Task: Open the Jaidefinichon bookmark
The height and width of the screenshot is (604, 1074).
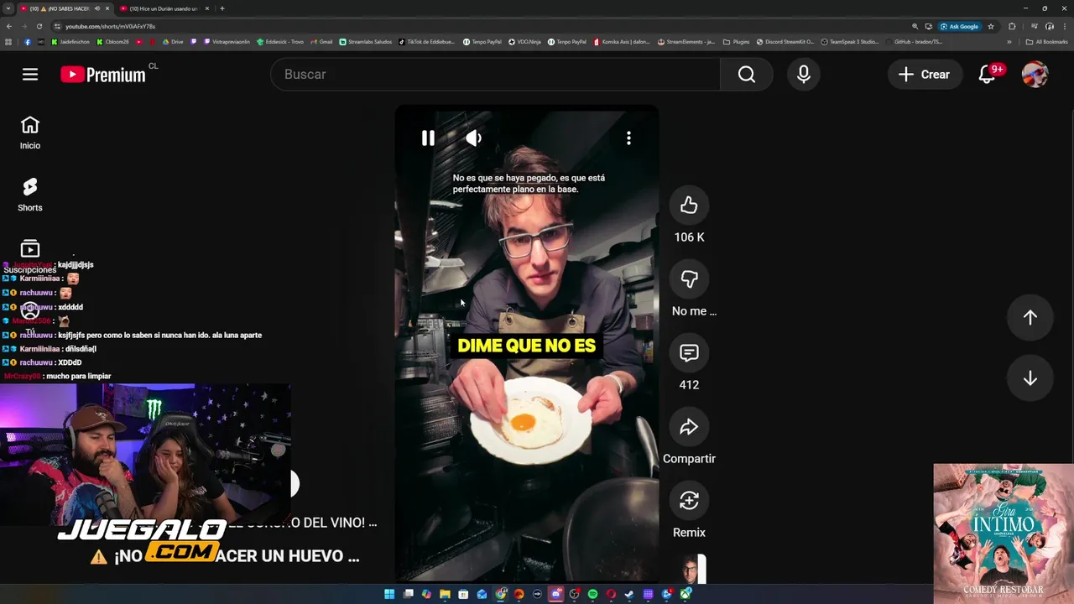Action: [x=70, y=41]
